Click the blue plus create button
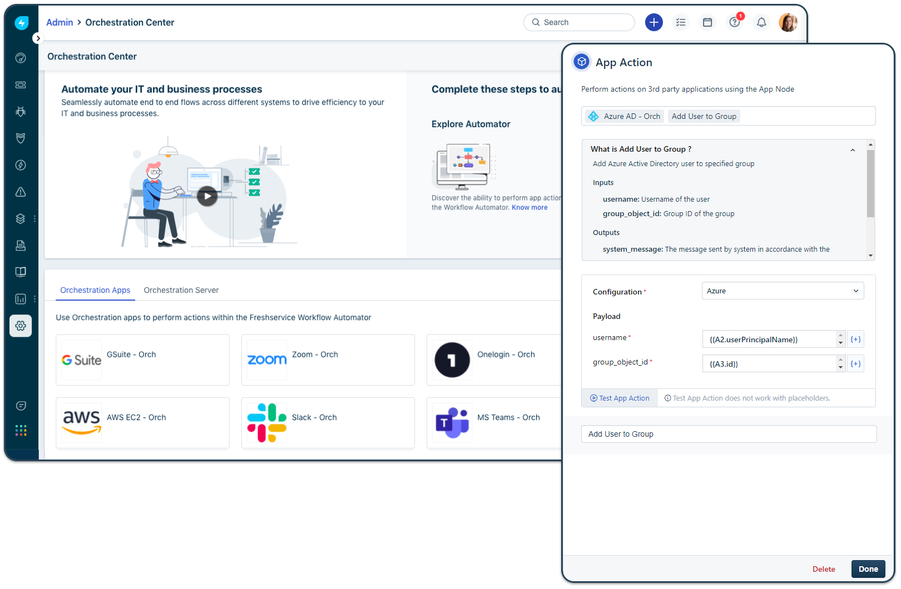The height and width of the screenshot is (589, 901). coord(654,22)
